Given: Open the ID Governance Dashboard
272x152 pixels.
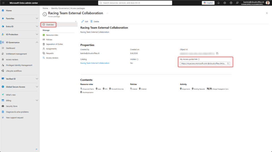Looking at the screenshot, I should 10,48.
